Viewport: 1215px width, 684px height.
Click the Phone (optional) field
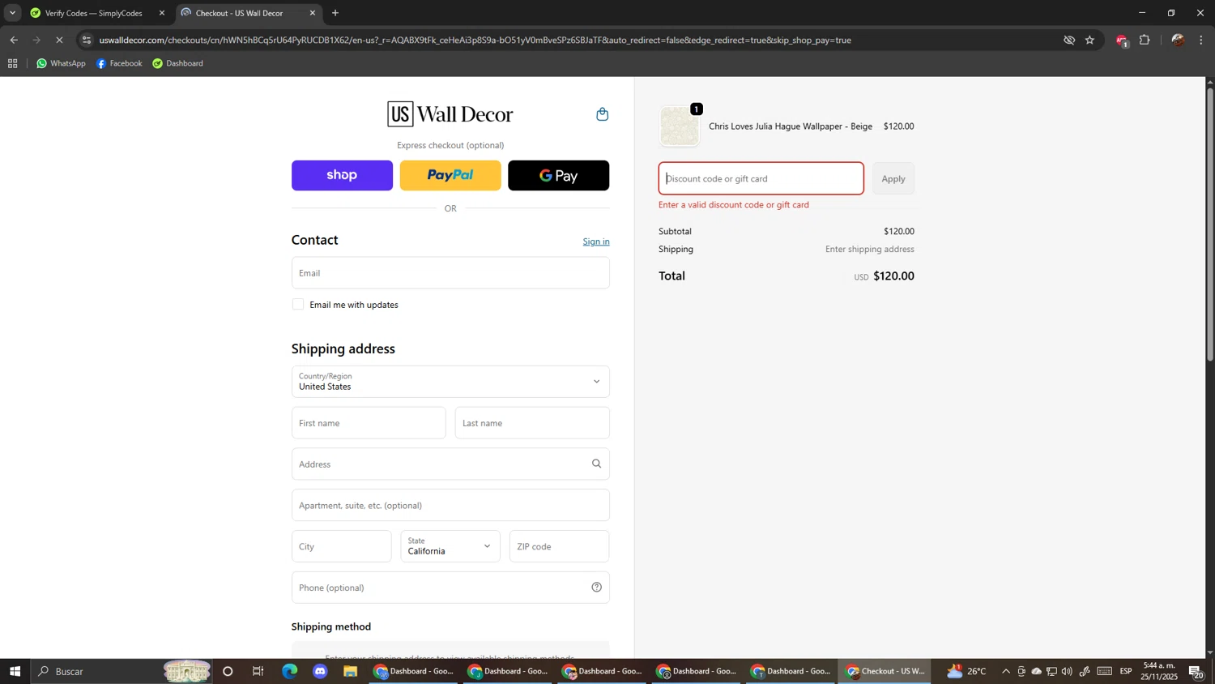(x=450, y=588)
